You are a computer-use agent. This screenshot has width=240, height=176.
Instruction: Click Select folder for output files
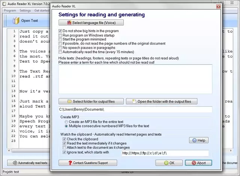91,101
